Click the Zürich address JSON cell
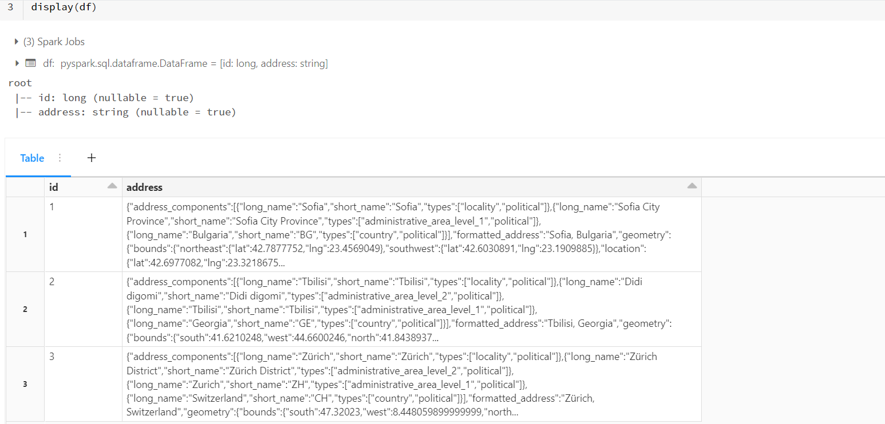 point(401,384)
